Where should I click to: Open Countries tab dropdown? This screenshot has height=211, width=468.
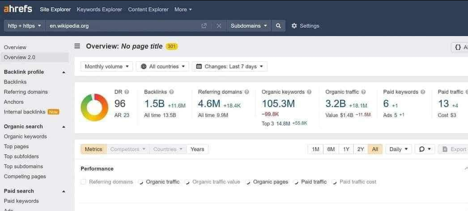click(x=168, y=149)
